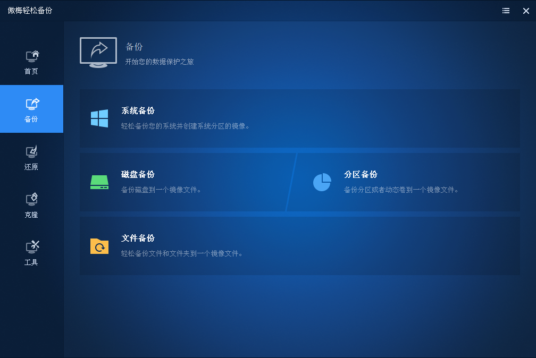The width and height of the screenshot is (536, 358).
Task: Click the pie chart partition backup icon
Action: [x=322, y=182]
